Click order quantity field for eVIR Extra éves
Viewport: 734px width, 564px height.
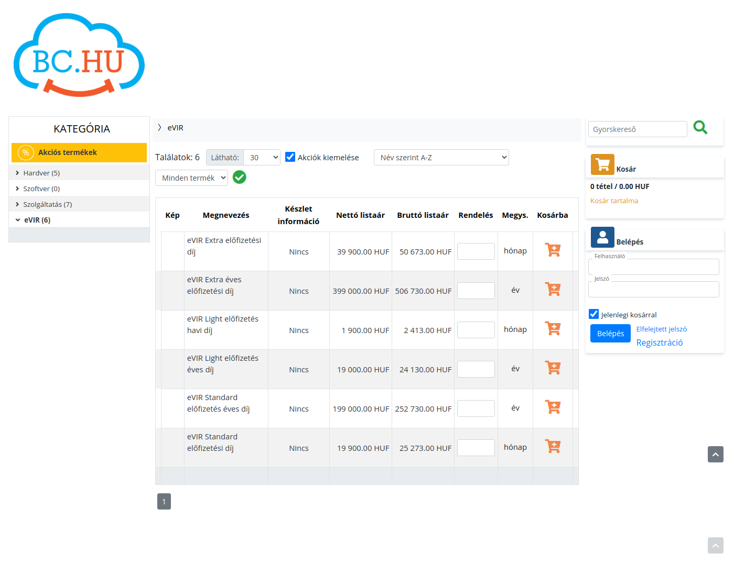[x=476, y=291]
